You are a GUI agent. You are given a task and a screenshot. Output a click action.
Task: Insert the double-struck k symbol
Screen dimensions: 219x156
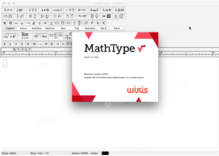[x=10, y=44]
